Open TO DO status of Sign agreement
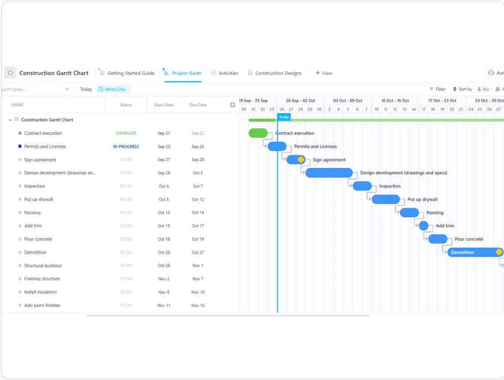The width and height of the screenshot is (504, 380). point(126,160)
